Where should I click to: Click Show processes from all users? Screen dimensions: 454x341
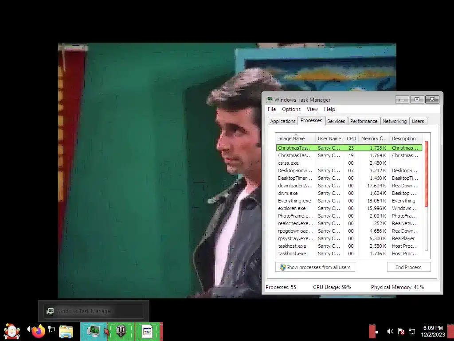click(x=315, y=267)
